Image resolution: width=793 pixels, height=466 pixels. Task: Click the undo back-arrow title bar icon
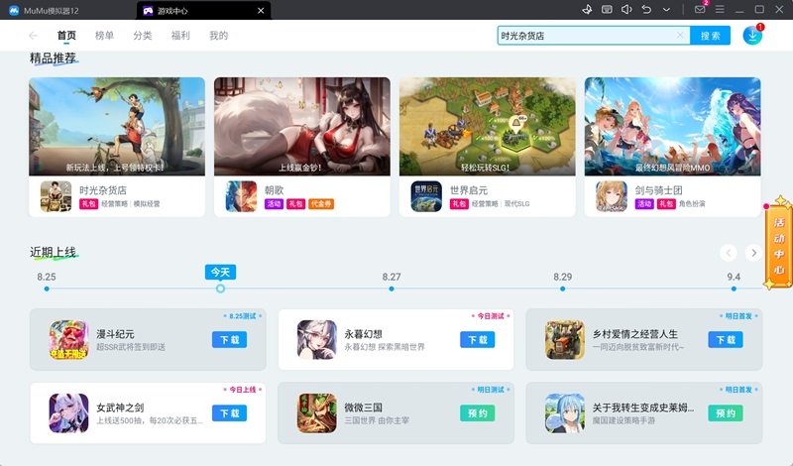click(646, 9)
